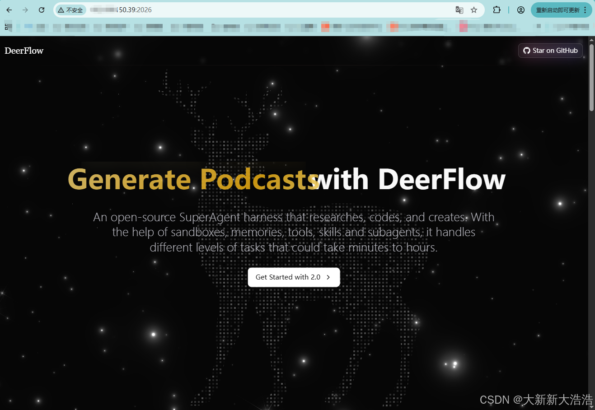Click the 'An open-source SuperAgent harness' description text
This screenshot has height=410, width=595.
pos(294,232)
